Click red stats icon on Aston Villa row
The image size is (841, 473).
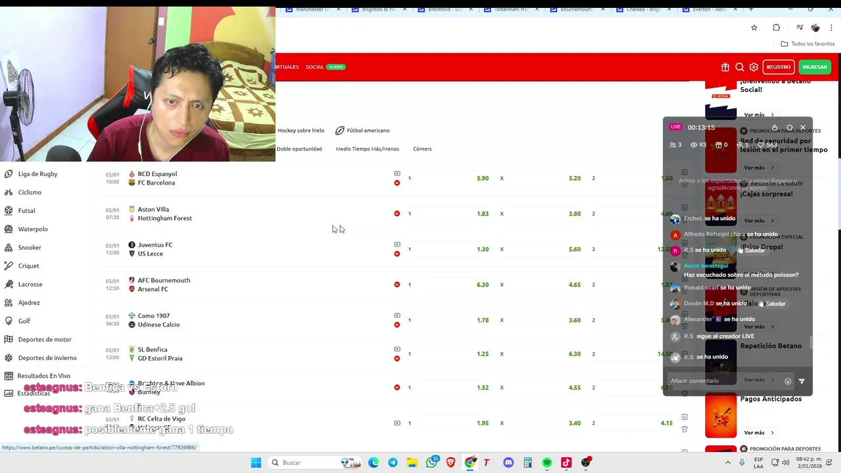pyautogui.click(x=397, y=214)
